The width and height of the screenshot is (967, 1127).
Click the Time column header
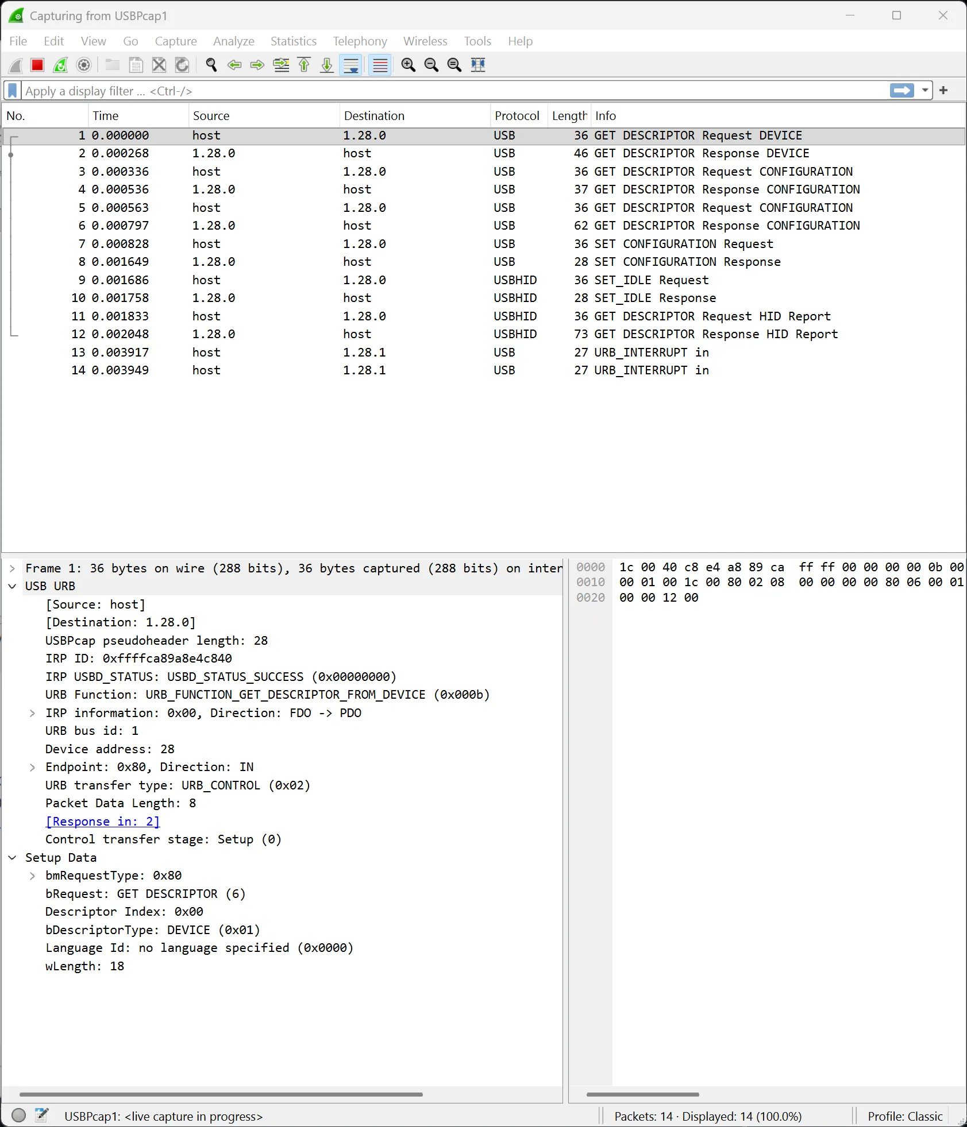(138, 116)
